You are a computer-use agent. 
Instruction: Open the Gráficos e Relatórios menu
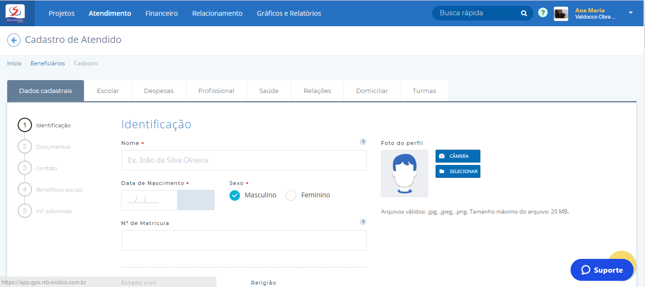tap(289, 13)
